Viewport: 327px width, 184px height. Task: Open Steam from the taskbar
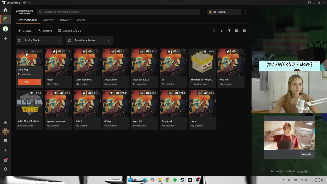pos(182,180)
